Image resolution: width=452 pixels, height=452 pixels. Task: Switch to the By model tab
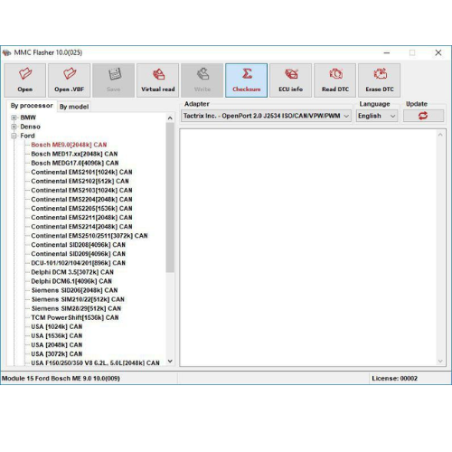(x=74, y=107)
